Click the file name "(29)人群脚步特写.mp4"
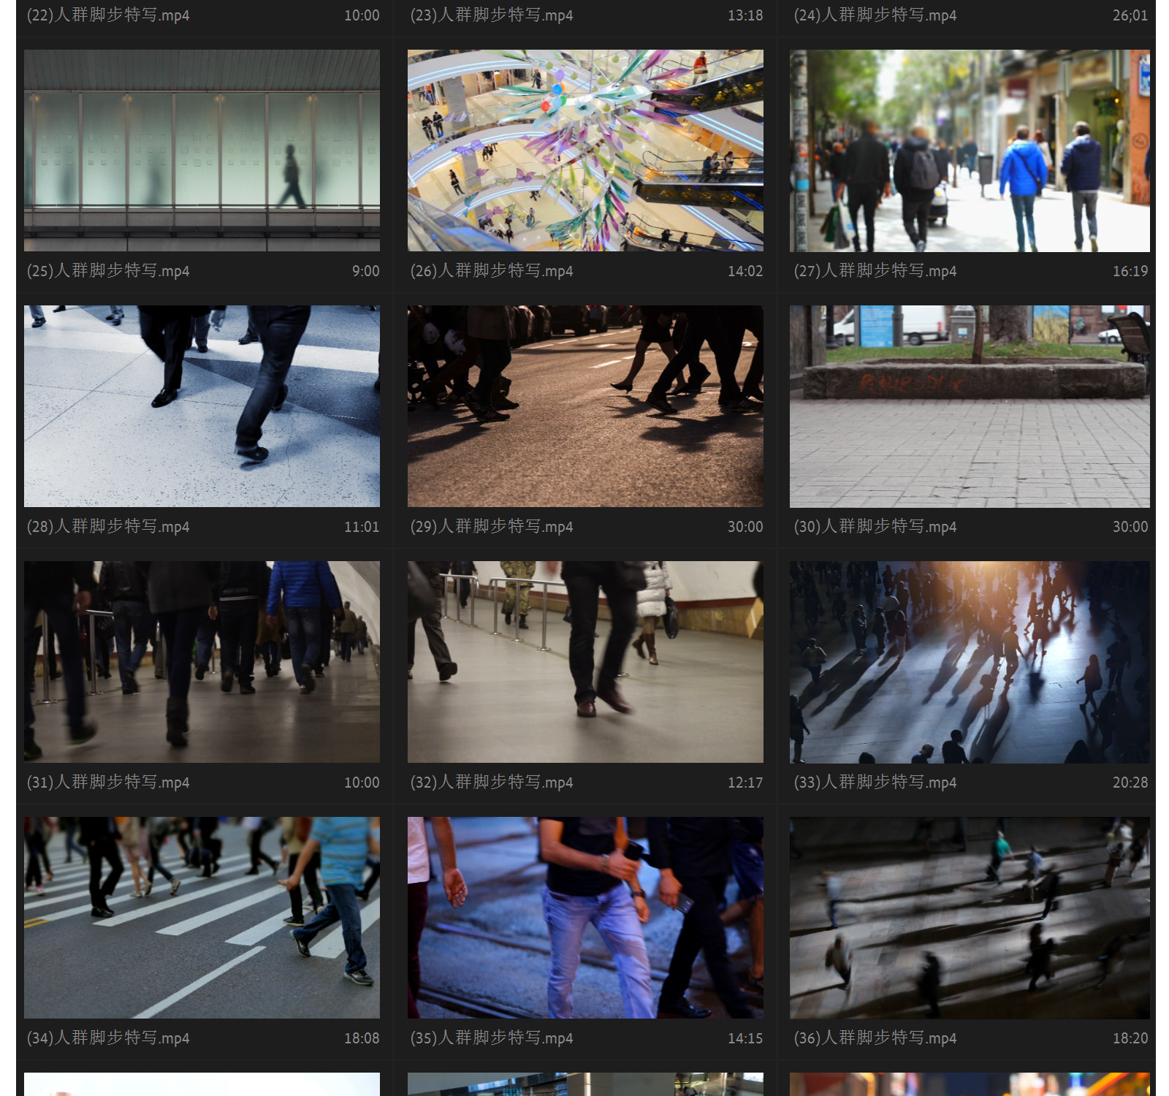This screenshot has width=1169, height=1096. coord(492,527)
